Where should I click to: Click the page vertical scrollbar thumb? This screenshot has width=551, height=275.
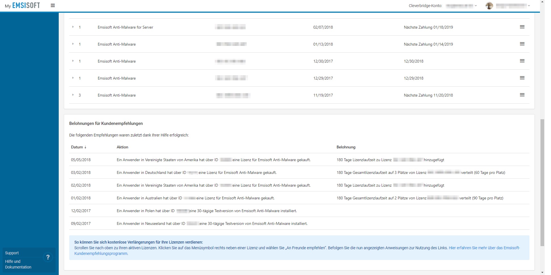(x=542, y=182)
